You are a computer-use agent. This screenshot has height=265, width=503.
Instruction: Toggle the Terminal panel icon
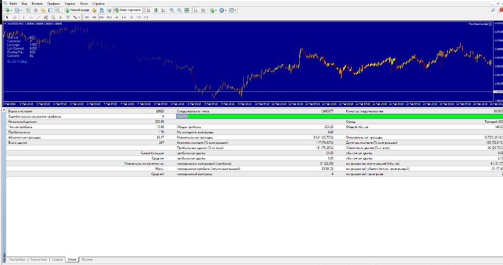[x=50, y=10]
